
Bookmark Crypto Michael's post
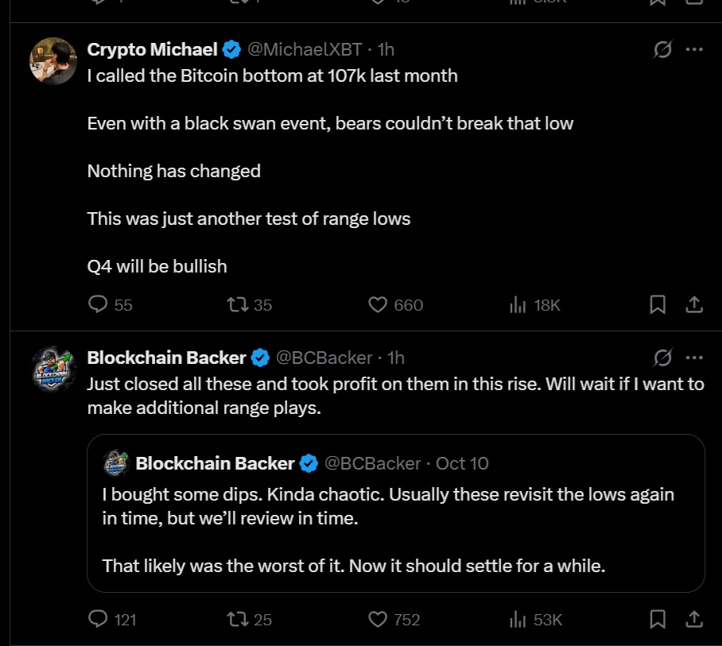(x=658, y=304)
